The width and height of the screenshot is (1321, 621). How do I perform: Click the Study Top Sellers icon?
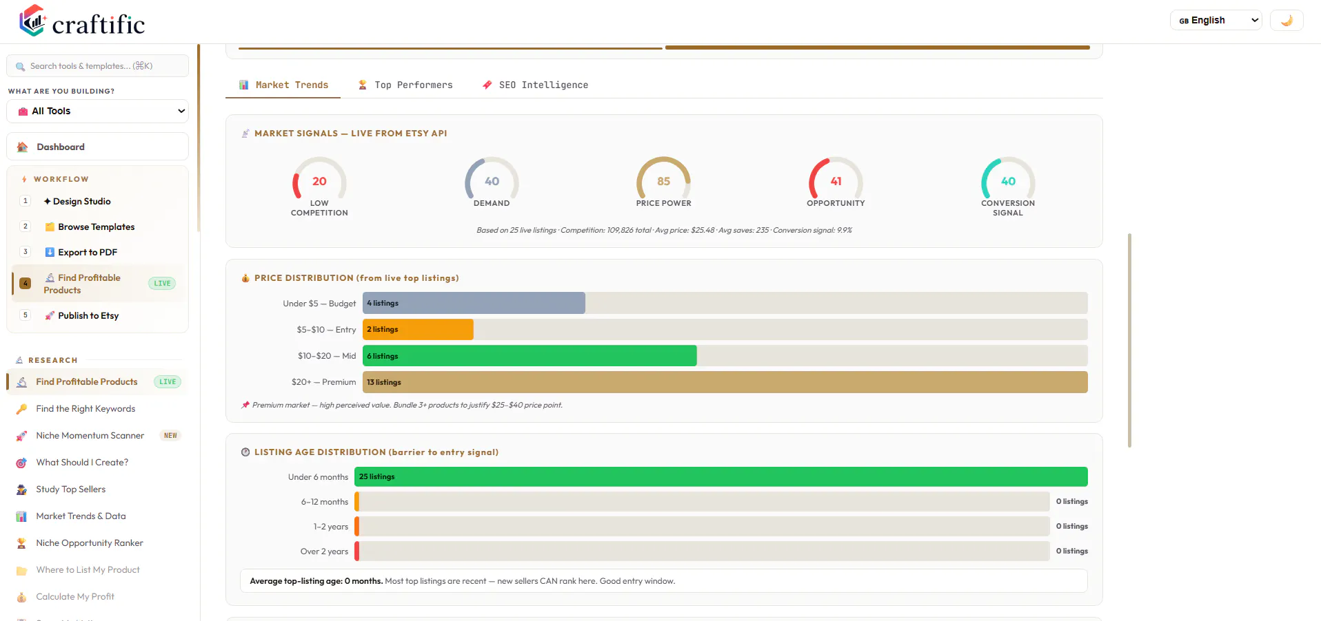(22, 490)
